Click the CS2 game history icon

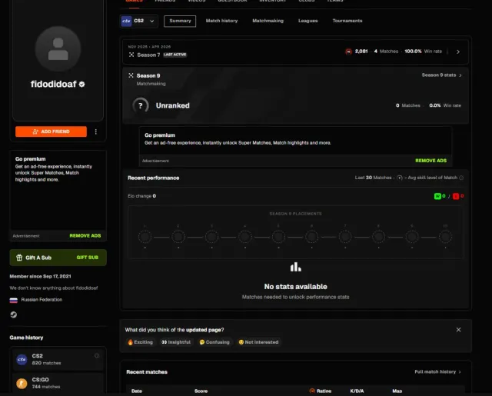(x=22, y=360)
